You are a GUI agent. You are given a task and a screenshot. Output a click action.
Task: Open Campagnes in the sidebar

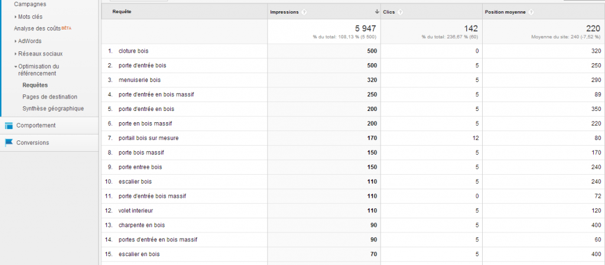(x=30, y=4)
